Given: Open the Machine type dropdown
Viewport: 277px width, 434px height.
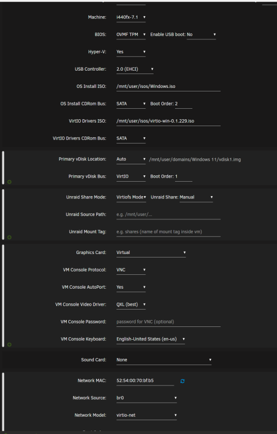Looking at the screenshot, I should [131, 17].
